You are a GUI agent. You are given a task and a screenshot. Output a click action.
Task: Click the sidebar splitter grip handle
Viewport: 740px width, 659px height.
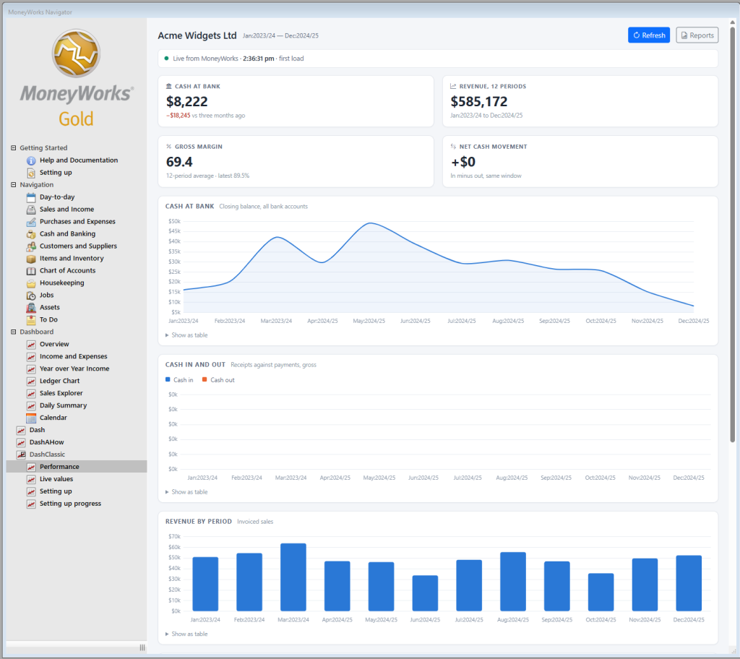[x=142, y=647]
